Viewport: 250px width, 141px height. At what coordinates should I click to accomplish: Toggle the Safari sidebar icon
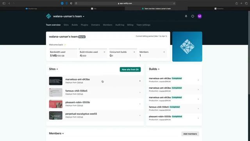pos(4,3)
